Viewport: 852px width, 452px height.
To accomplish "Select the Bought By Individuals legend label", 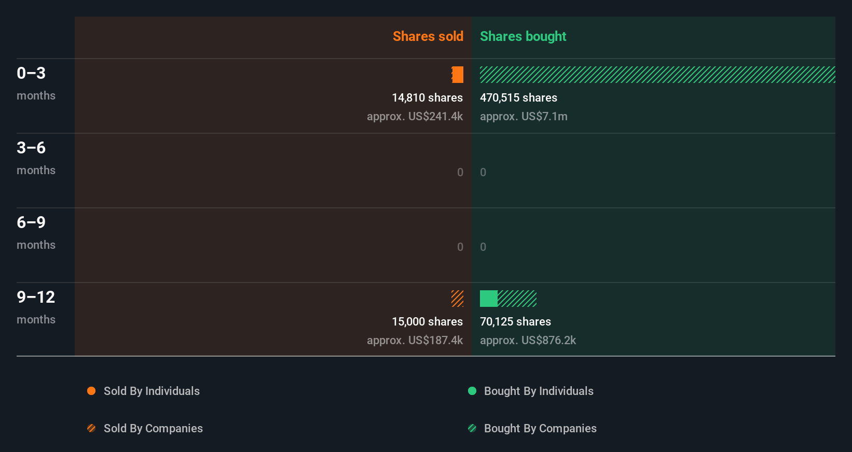I will (539, 391).
